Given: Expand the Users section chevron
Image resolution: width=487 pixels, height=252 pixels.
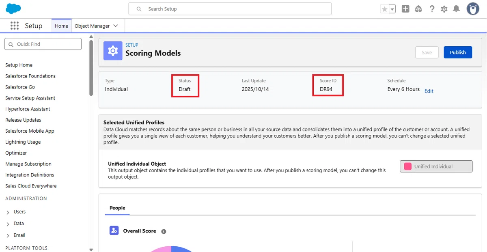Looking at the screenshot, I should 8,212.
